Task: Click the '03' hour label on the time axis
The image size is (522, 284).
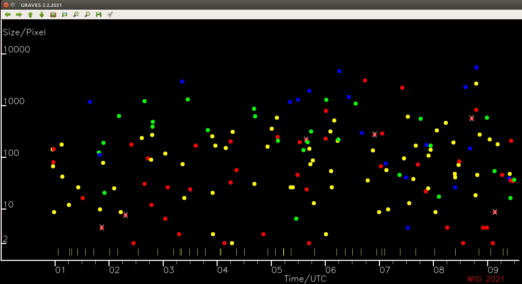Action: (169, 270)
